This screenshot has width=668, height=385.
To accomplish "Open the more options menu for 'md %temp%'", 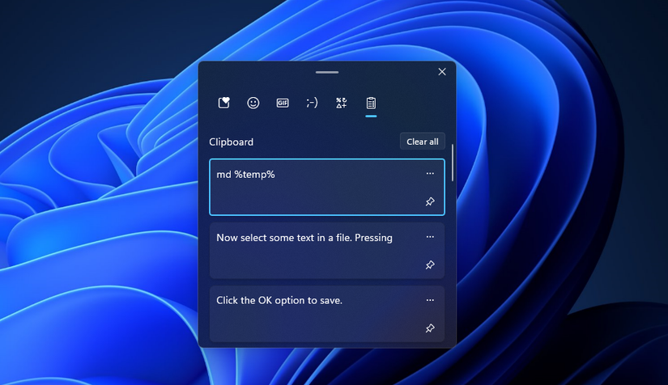I will tap(430, 173).
